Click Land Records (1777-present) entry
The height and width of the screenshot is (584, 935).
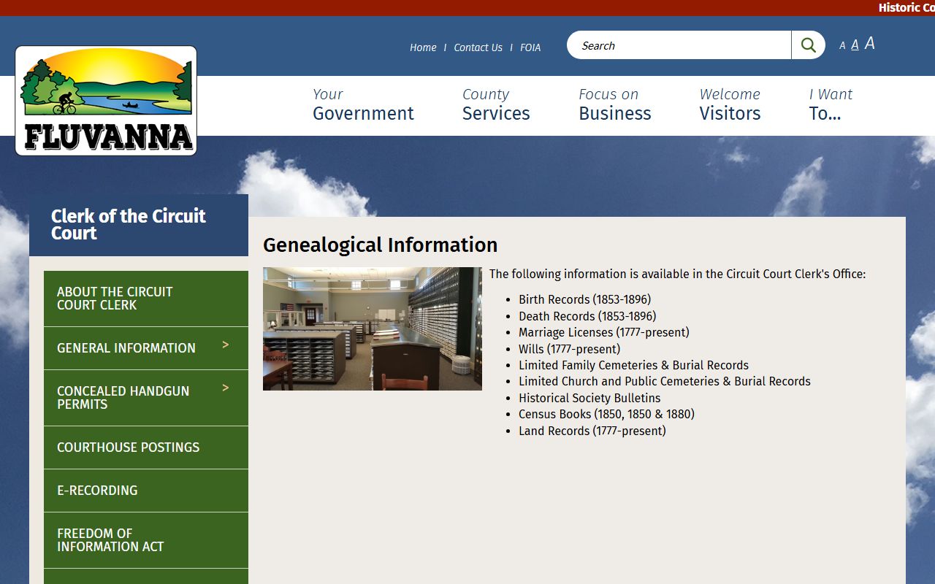[x=592, y=431]
